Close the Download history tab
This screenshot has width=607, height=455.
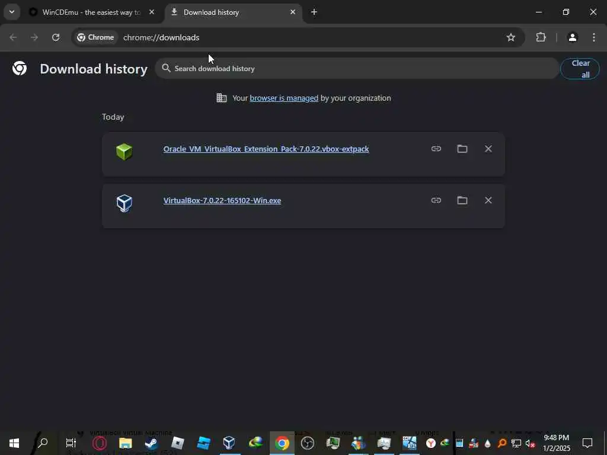293,12
